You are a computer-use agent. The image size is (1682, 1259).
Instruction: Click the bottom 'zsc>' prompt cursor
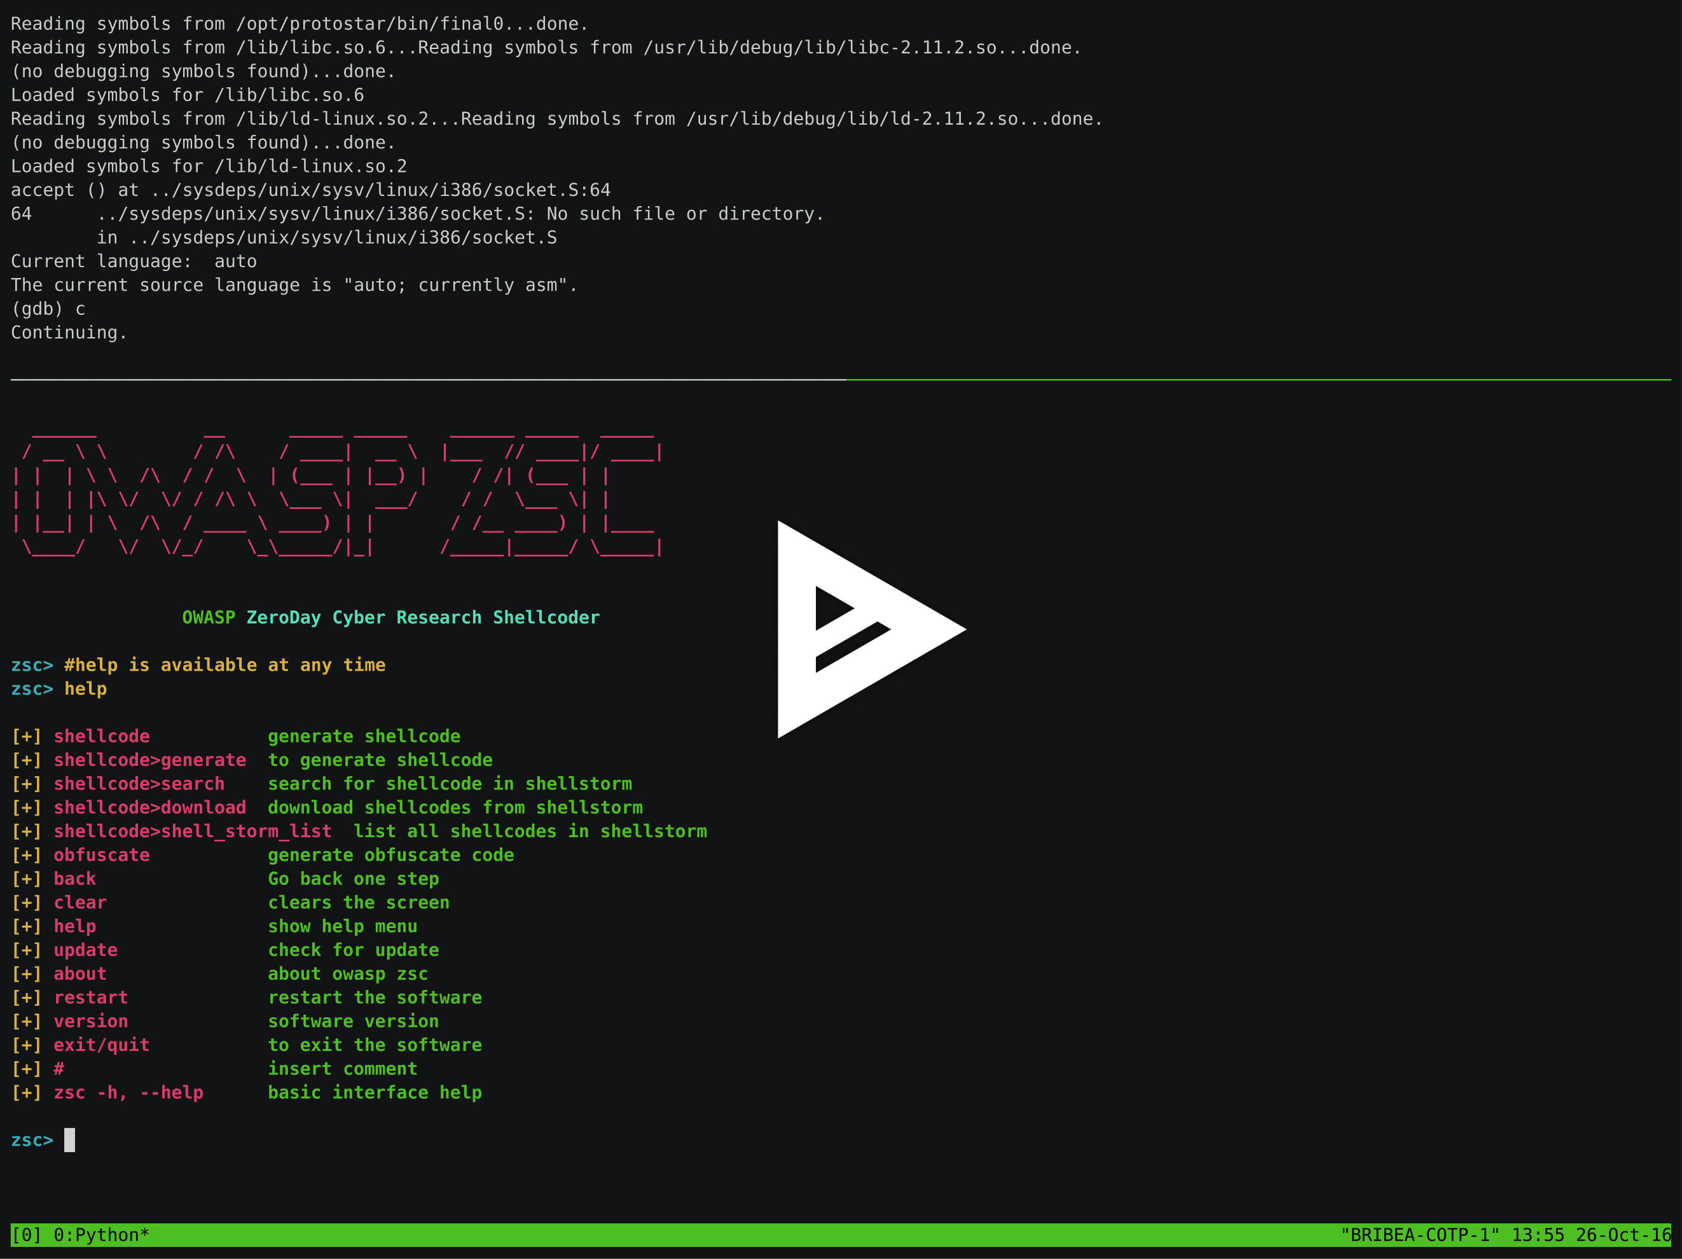point(69,1139)
